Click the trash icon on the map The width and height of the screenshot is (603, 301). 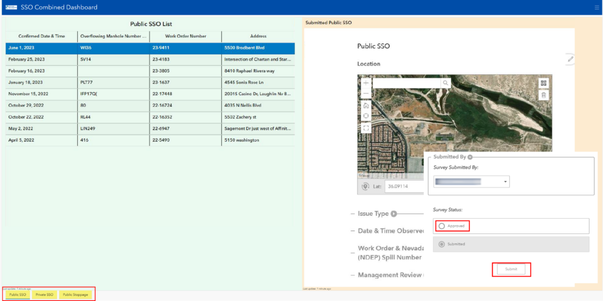click(x=544, y=95)
